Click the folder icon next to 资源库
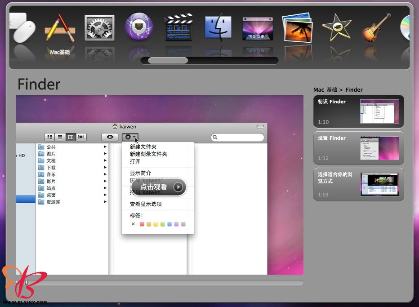The width and height of the screenshot is (419, 307). click(41, 202)
